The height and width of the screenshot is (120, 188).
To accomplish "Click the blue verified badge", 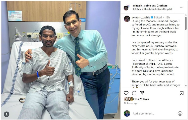I will (x=152, y=17).
